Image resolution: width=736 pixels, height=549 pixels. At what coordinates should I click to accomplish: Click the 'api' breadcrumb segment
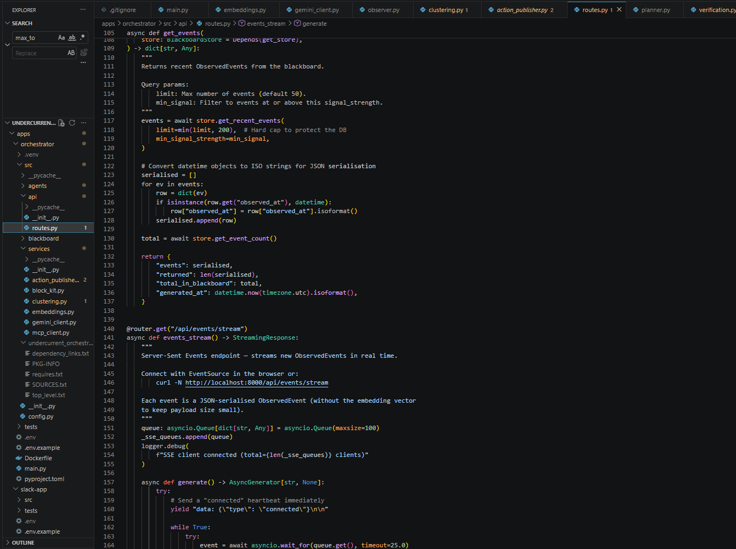183,24
